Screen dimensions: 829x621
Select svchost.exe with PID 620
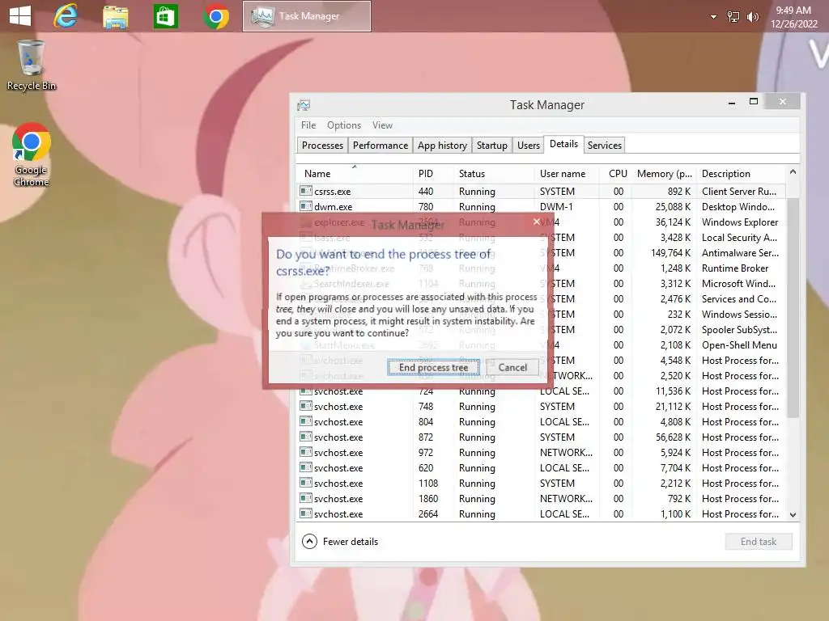(x=542, y=468)
